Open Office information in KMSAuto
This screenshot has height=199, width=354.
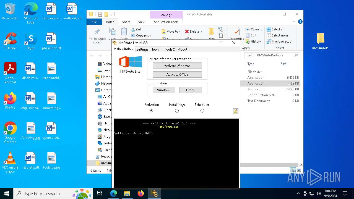click(190, 90)
